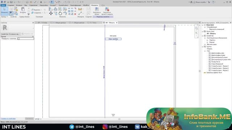
Task: Switch to the first Общие данные view tab
Action: point(58,23)
